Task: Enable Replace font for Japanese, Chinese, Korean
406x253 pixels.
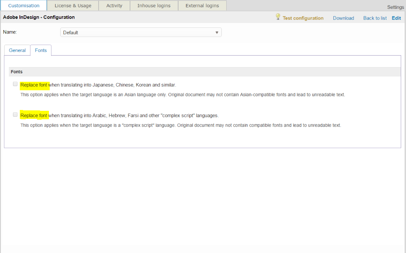Action: [15, 84]
